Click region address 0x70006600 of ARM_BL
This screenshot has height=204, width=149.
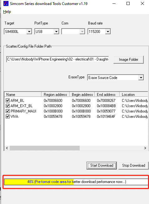pyautogui.click(x=53, y=101)
